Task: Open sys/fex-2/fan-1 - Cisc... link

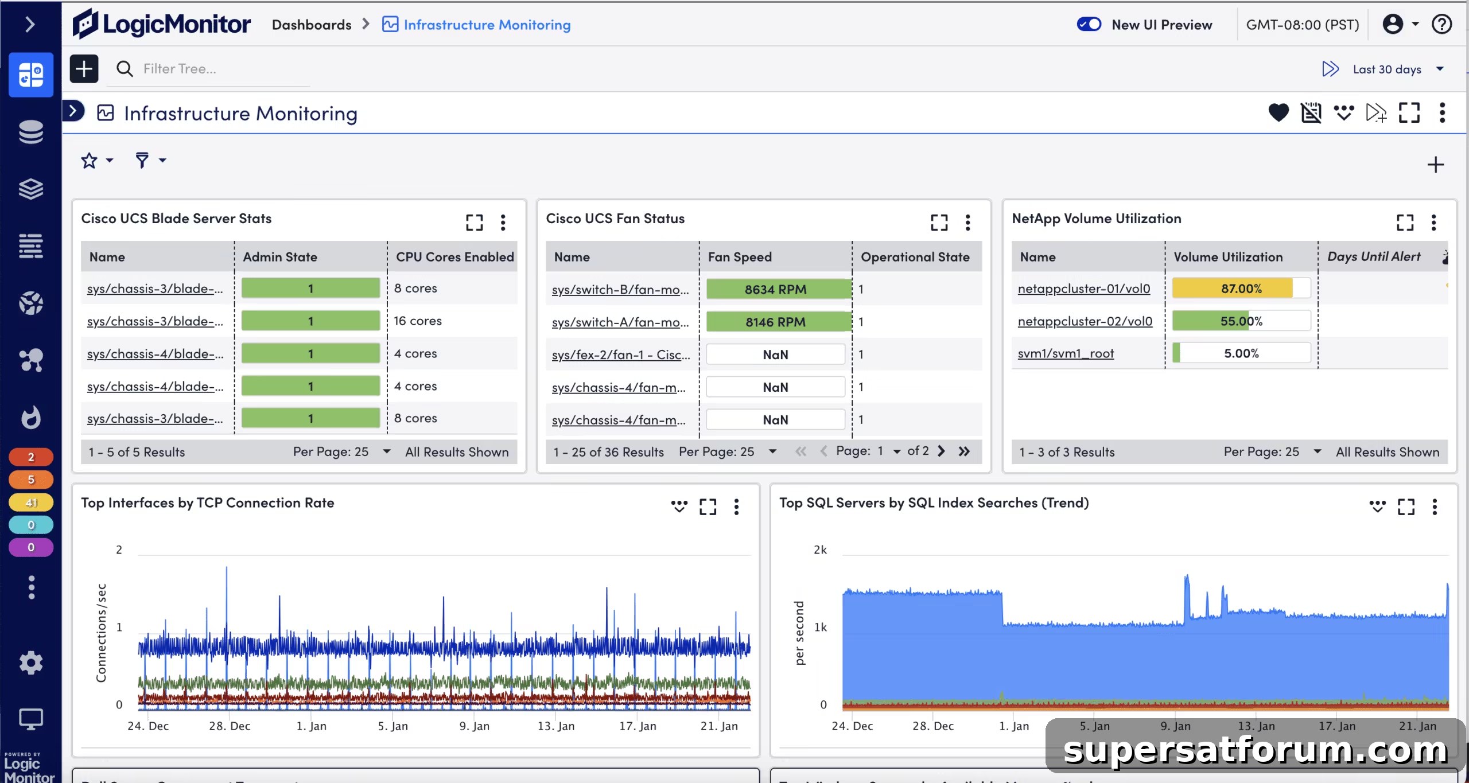Action: click(621, 355)
